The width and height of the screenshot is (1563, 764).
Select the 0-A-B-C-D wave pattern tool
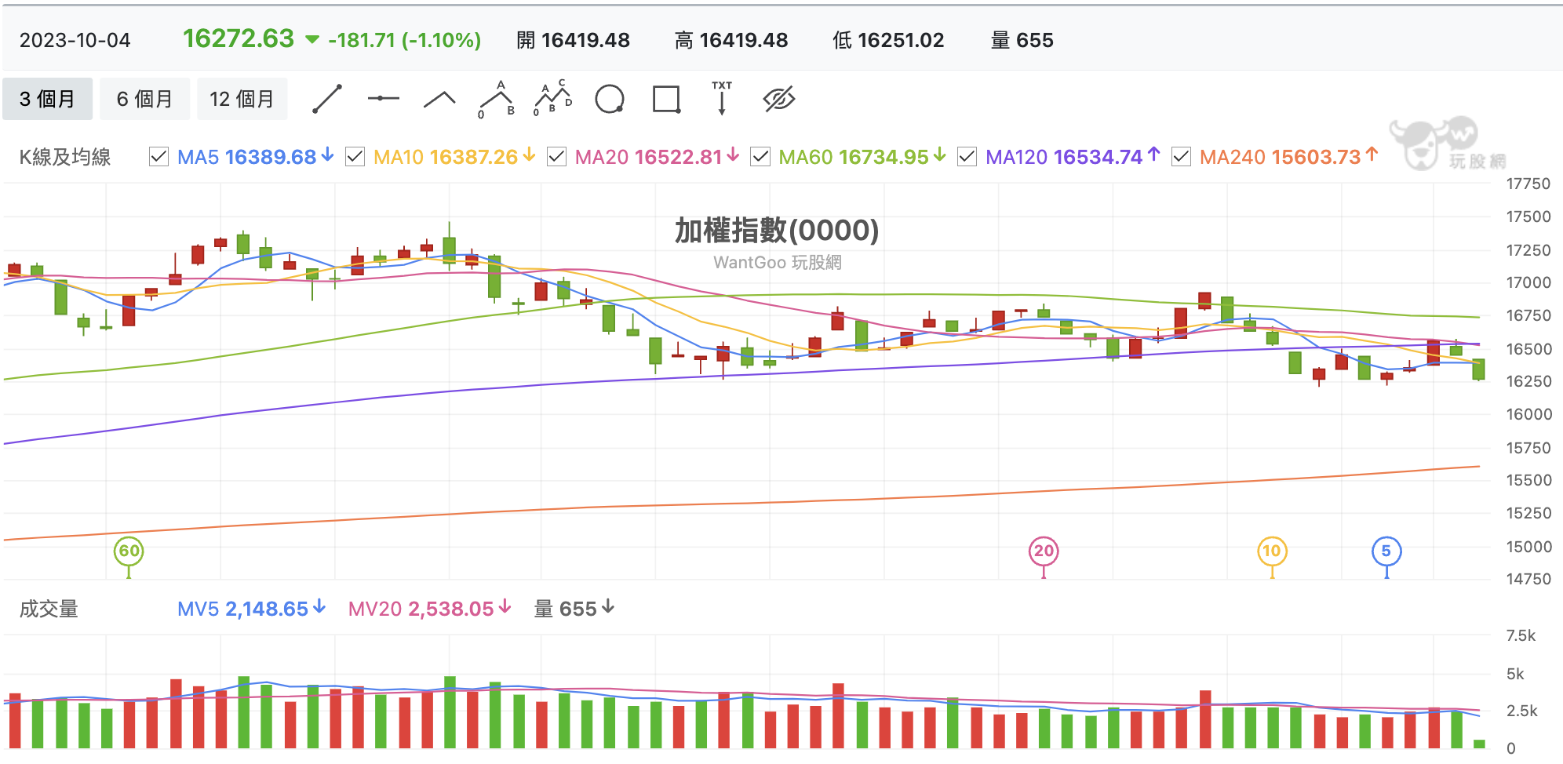[553, 98]
